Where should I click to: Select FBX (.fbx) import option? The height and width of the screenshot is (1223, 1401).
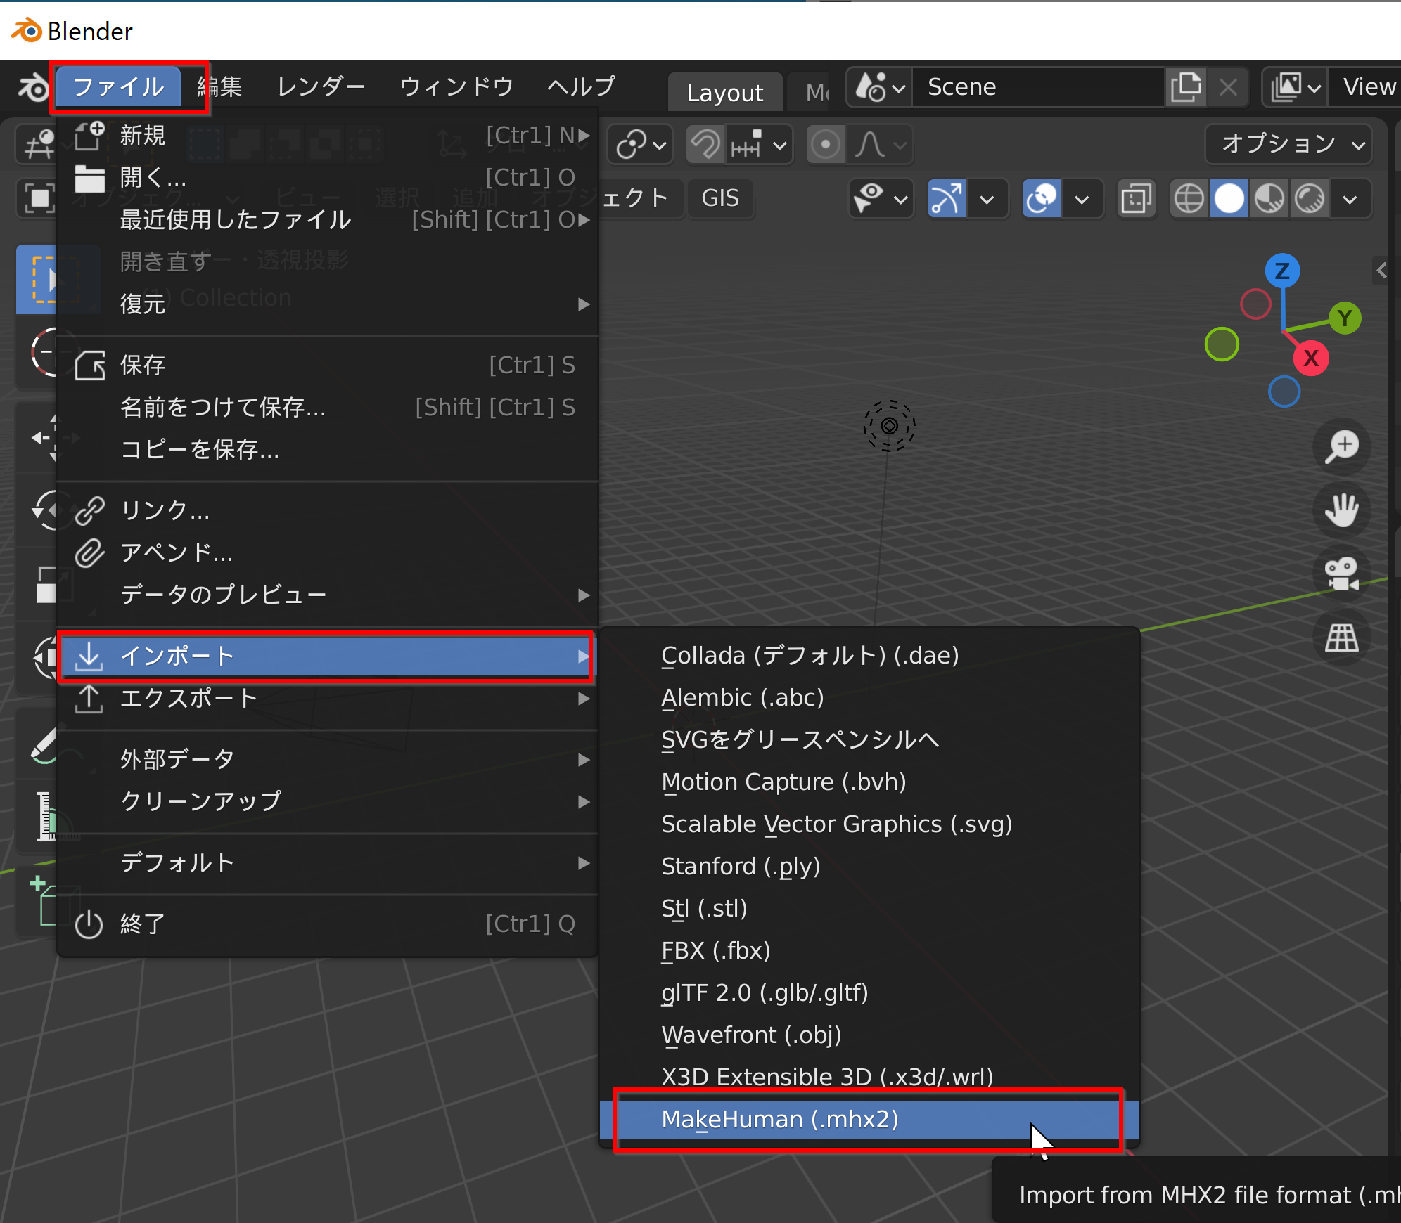716,950
